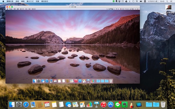Switch to Screen Sharing app in the Dock
Screen dimensions: 175x109
pos(139,105)
